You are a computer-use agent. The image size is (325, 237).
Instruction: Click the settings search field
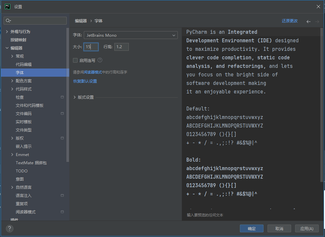(35, 21)
